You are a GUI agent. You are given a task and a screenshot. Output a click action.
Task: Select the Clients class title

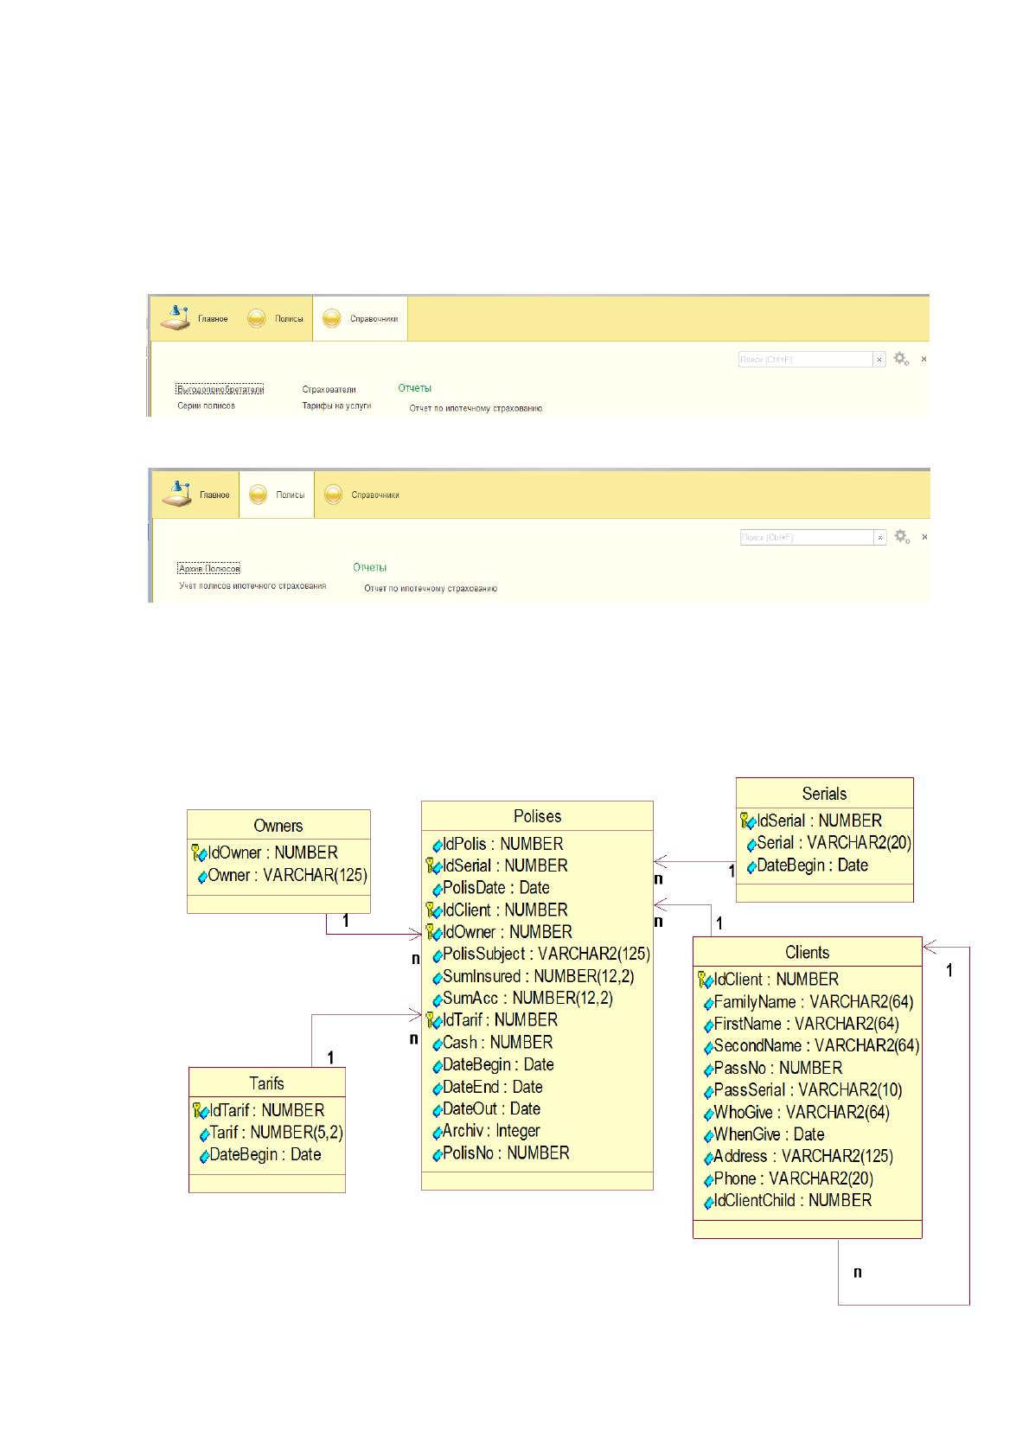coord(807,953)
